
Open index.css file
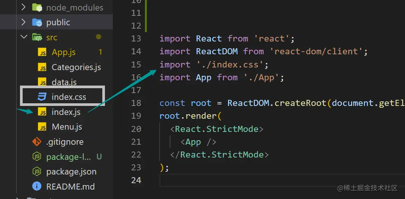pos(69,97)
